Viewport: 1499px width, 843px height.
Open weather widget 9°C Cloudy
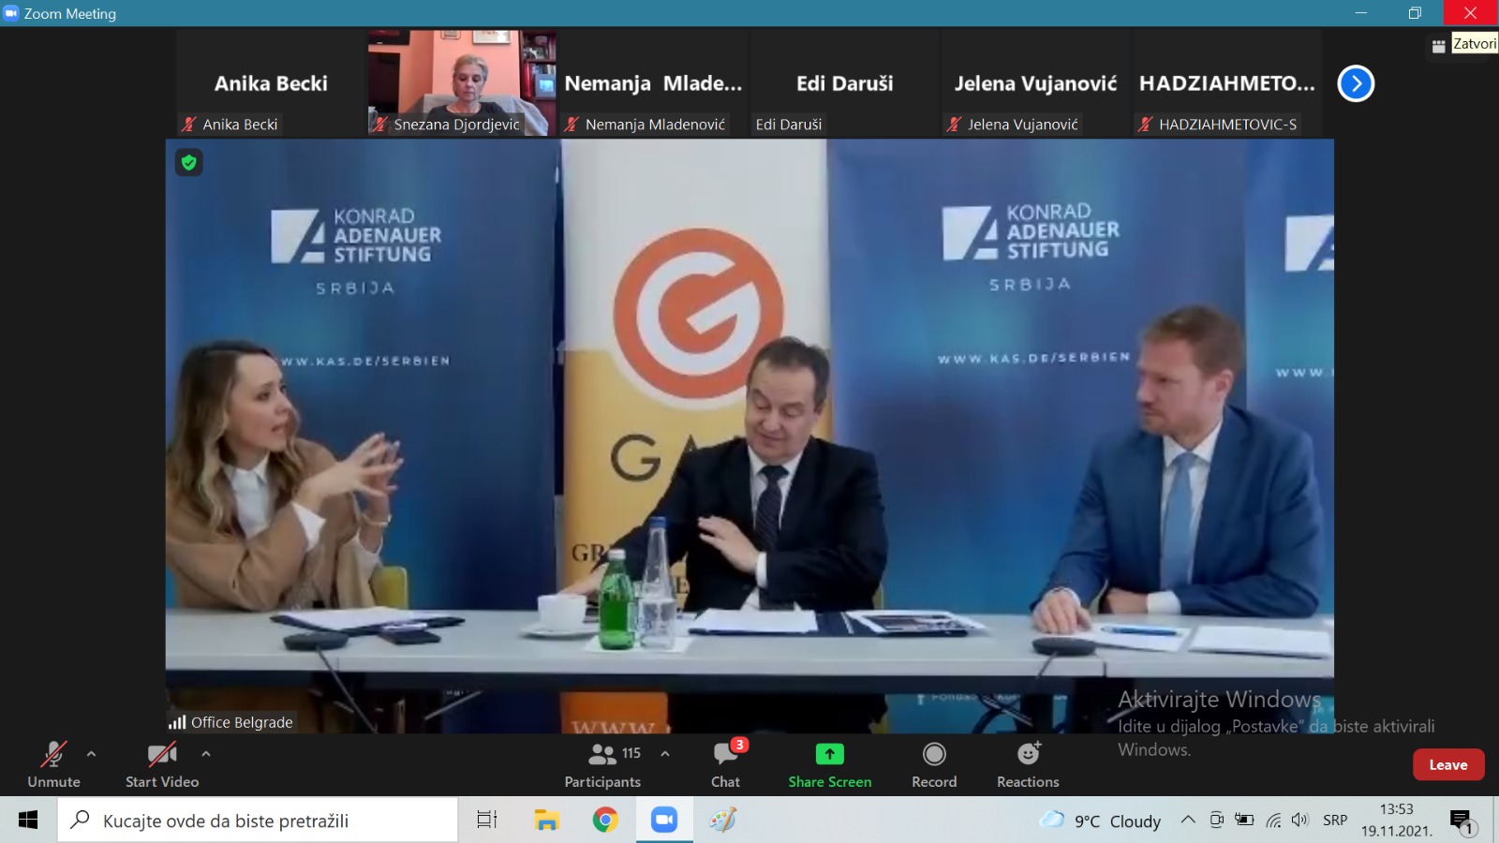1101,821
